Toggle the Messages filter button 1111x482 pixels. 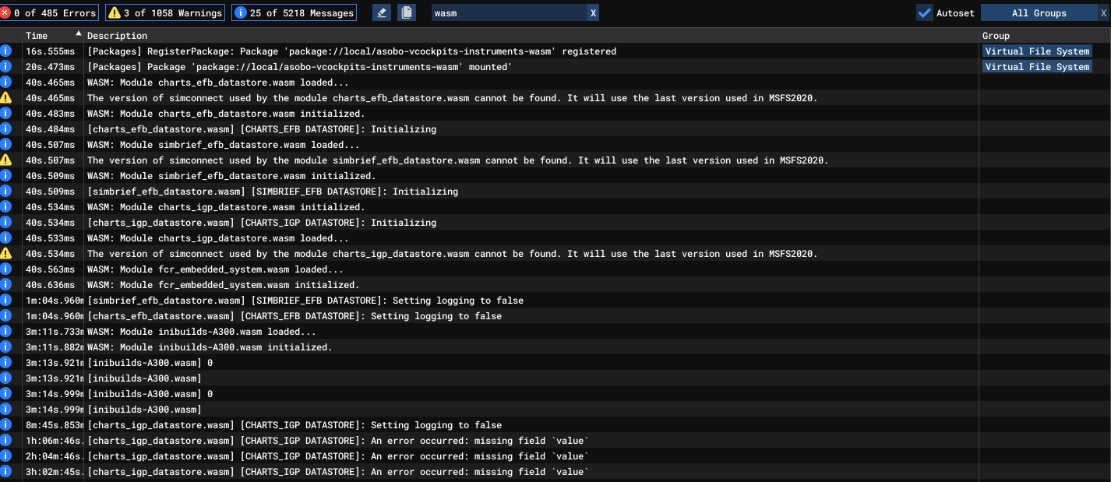294,12
